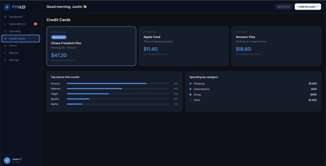Click the FYNLO star logo icon
Viewport: 326px width, 166px height.
pos(7,7)
